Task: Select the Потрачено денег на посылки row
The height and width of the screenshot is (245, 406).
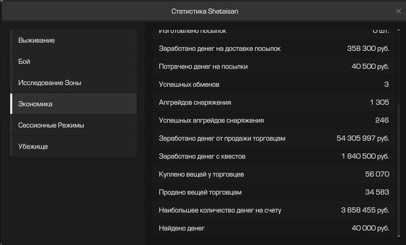Action: point(274,67)
